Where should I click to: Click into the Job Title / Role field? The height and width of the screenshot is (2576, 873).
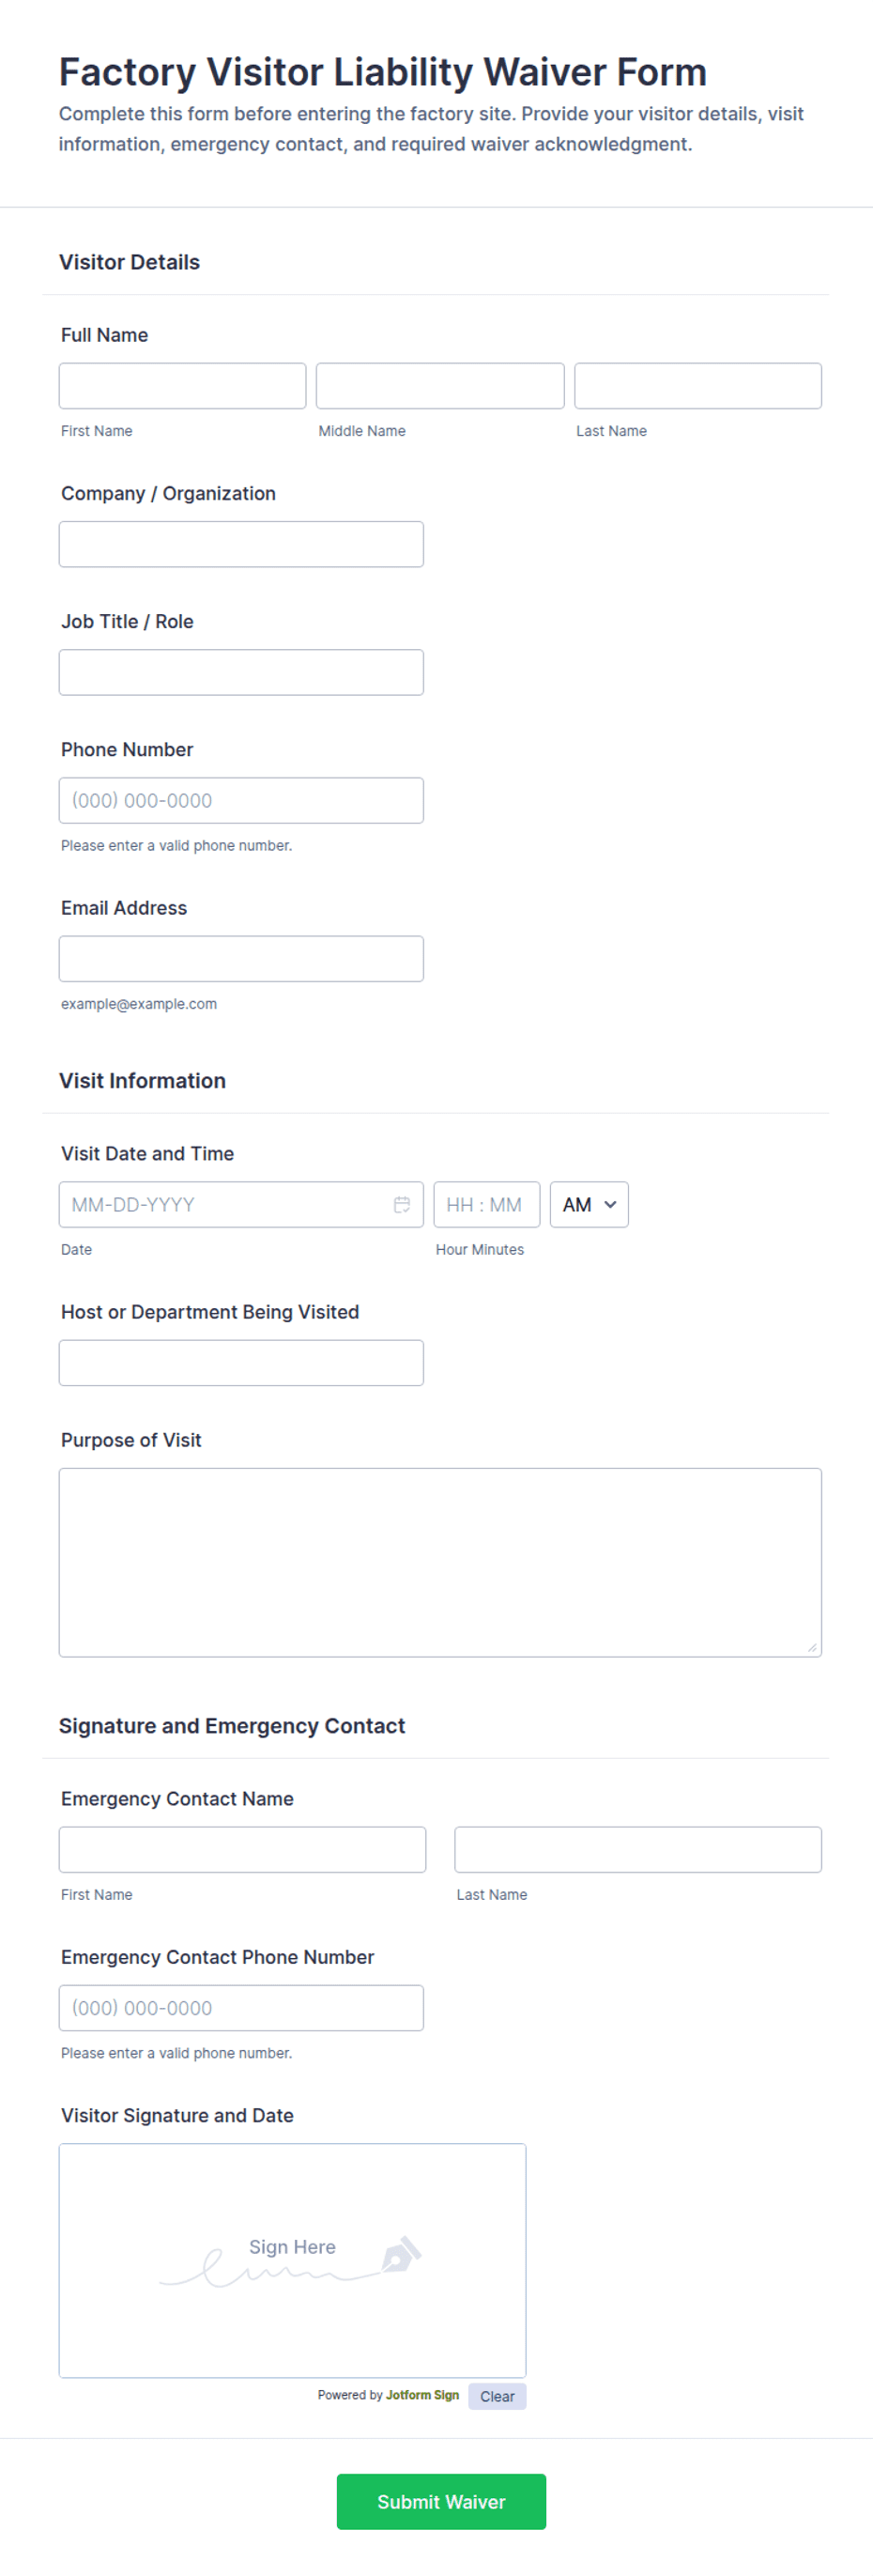coord(241,672)
